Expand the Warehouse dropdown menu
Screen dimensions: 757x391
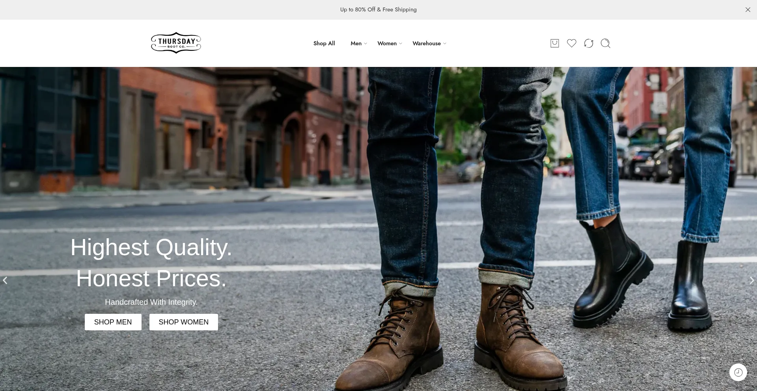tap(429, 43)
